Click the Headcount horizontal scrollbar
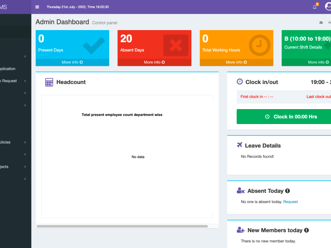 [122, 226]
